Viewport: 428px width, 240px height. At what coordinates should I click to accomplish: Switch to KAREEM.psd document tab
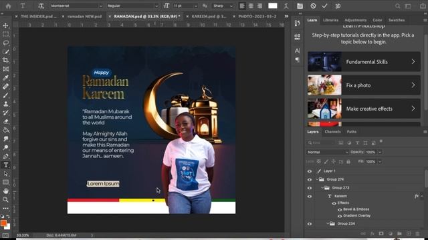[x=209, y=16]
